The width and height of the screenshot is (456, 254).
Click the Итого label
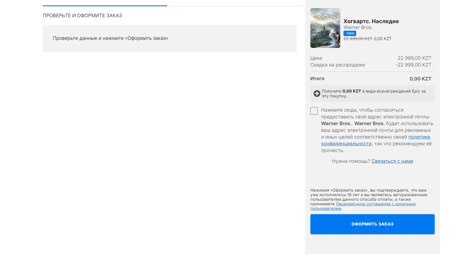(317, 79)
